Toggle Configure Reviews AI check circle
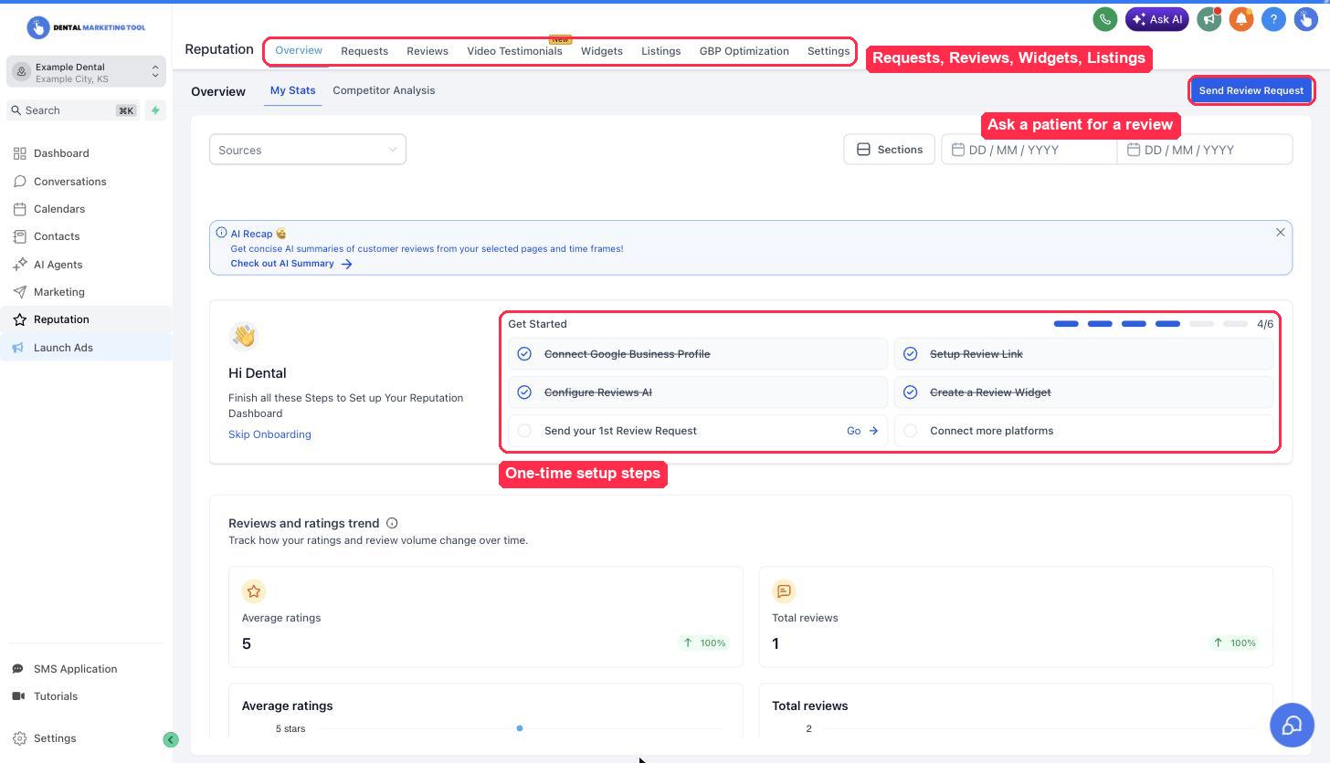Viewport: 1330px width, 763px height. pyautogui.click(x=524, y=392)
